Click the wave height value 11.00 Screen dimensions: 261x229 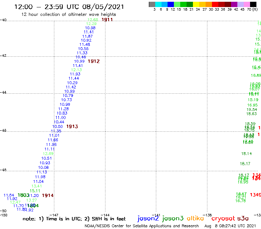click(x=61, y=118)
